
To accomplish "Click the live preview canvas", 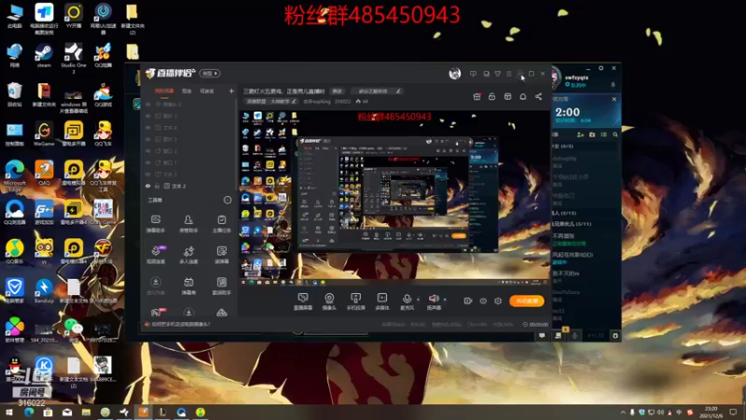I will (394, 198).
